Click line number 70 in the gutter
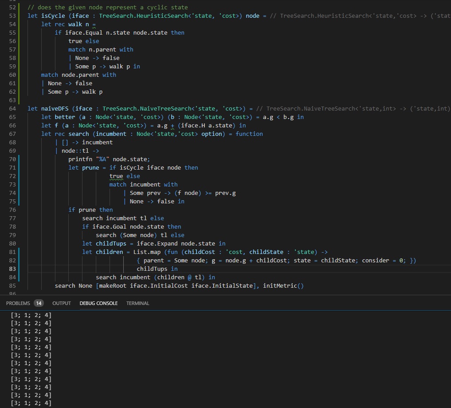Screen dimensions: 451x408 coord(12,159)
